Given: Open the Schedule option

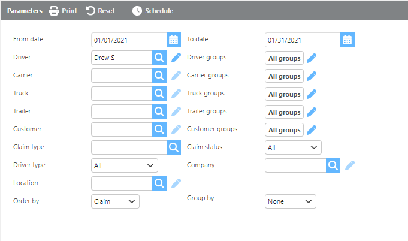Looking at the screenshot, I should (x=153, y=11).
